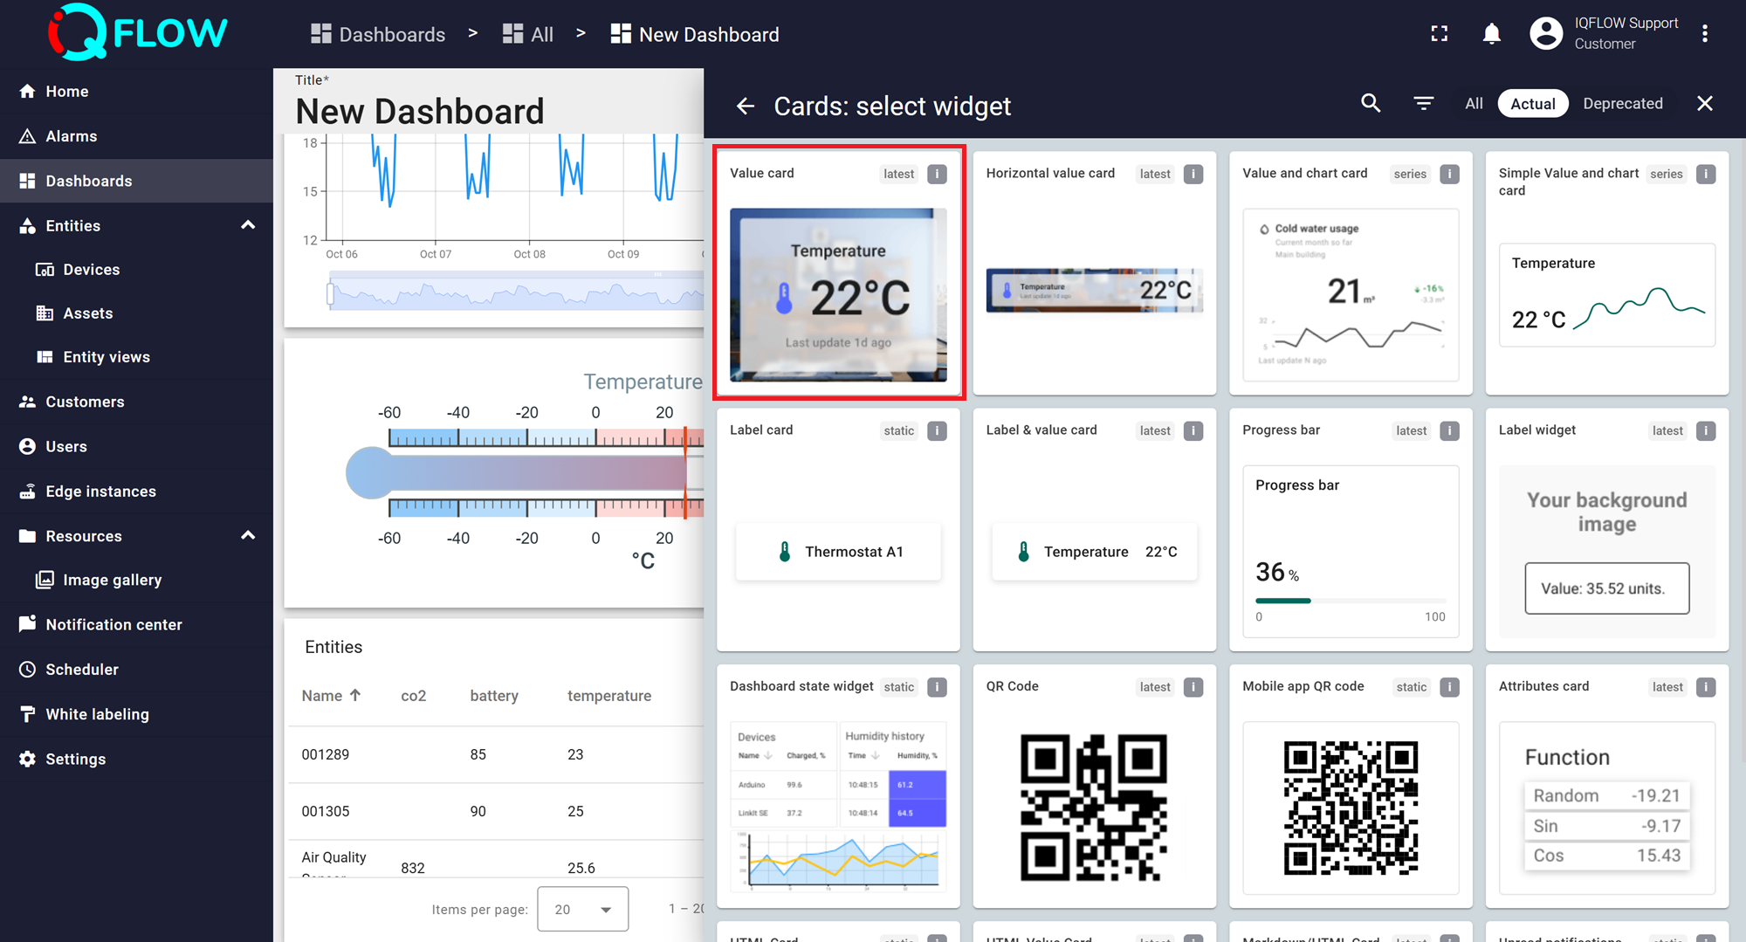Go to Notification center in sidebar
The image size is (1746, 942).
113,624
